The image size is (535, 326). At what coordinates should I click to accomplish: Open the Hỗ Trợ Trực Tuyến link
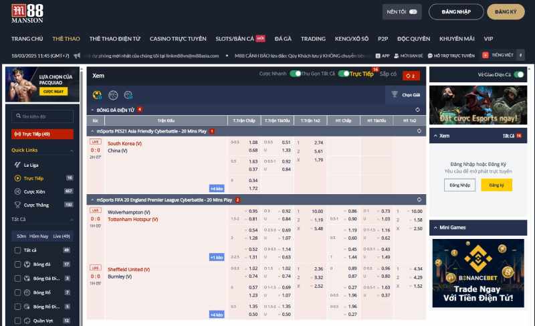coord(451,56)
